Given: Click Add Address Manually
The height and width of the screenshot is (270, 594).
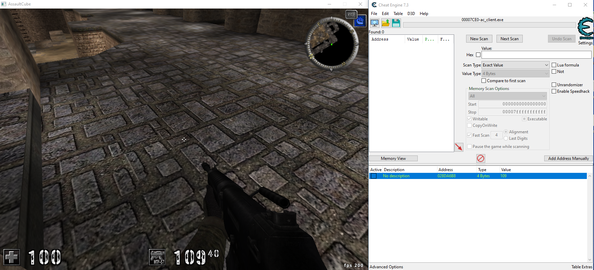Looking at the screenshot, I should coord(568,159).
